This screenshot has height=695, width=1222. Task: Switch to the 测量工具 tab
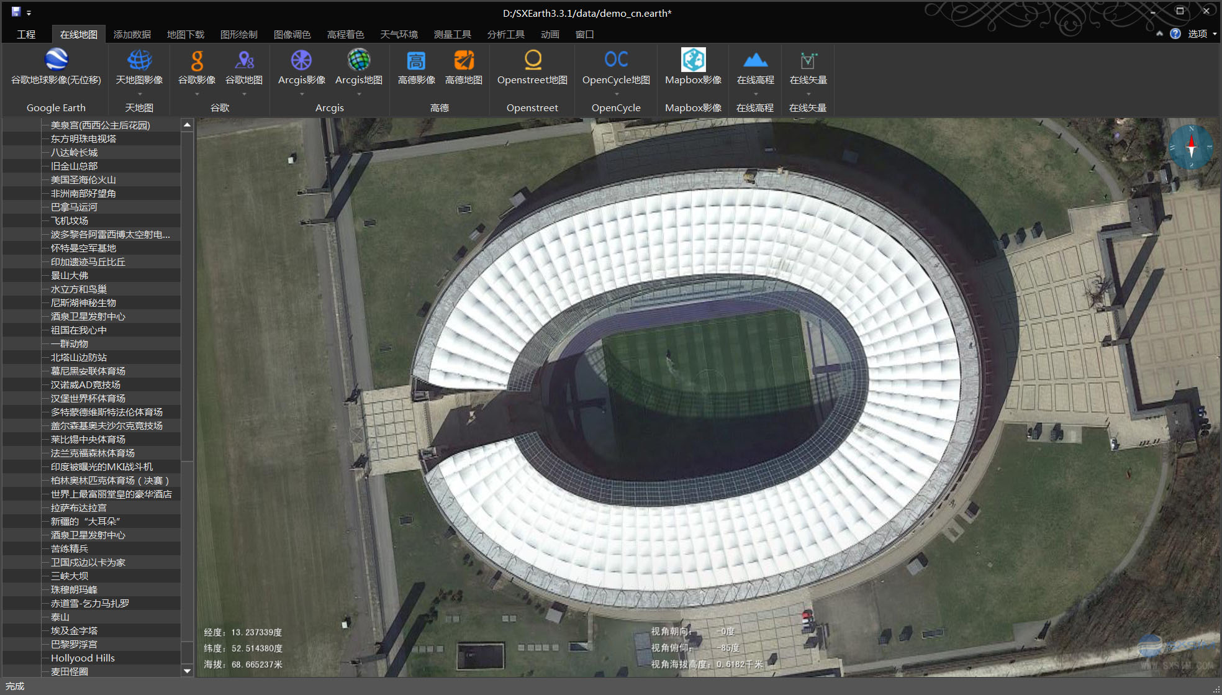pos(453,34)
